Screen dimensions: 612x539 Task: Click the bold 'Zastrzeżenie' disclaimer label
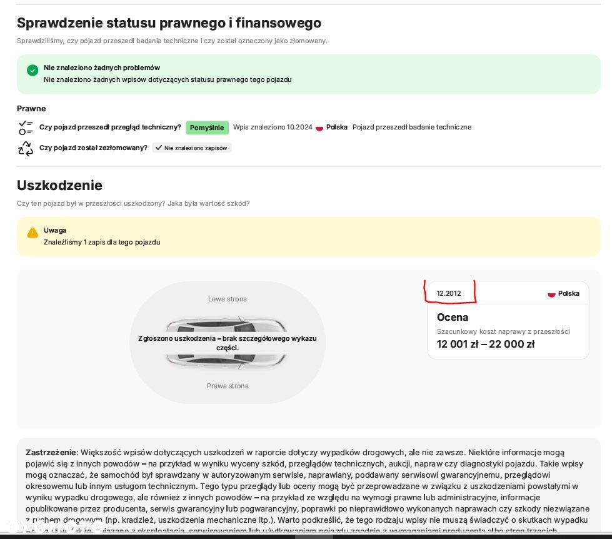(x=51, y=452)
